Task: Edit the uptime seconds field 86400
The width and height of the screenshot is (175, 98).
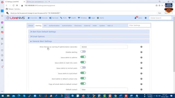Action: coord(104,47)
